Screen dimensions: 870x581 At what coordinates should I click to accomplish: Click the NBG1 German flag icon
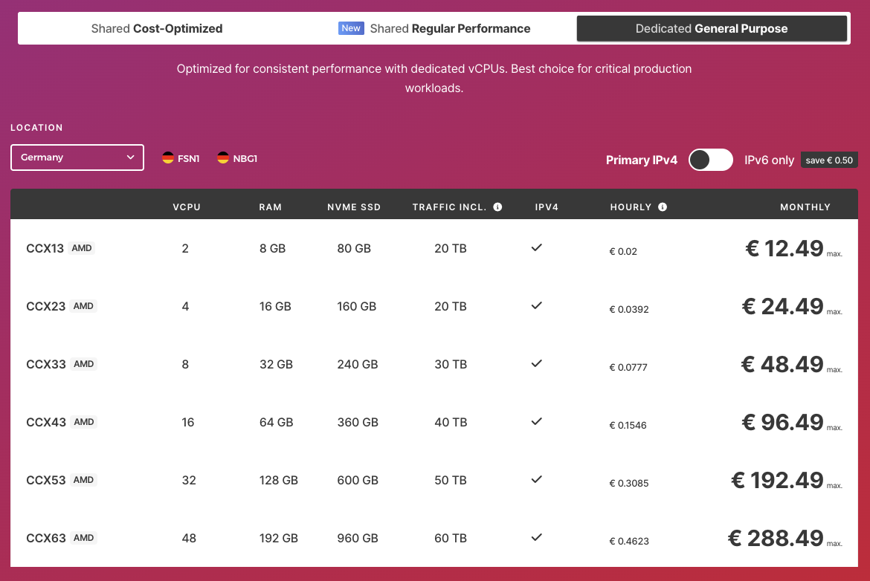(x=223, y=158)
